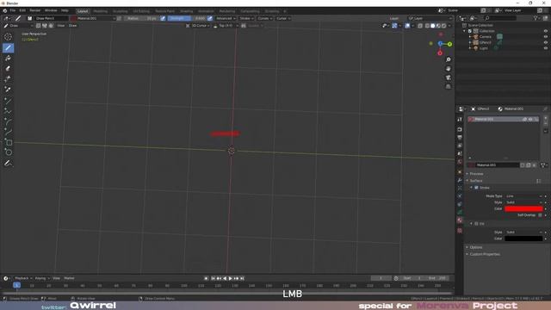551x310 pixels.
Task: Select the Polyline primitive tool
Action: click(8, 111)
